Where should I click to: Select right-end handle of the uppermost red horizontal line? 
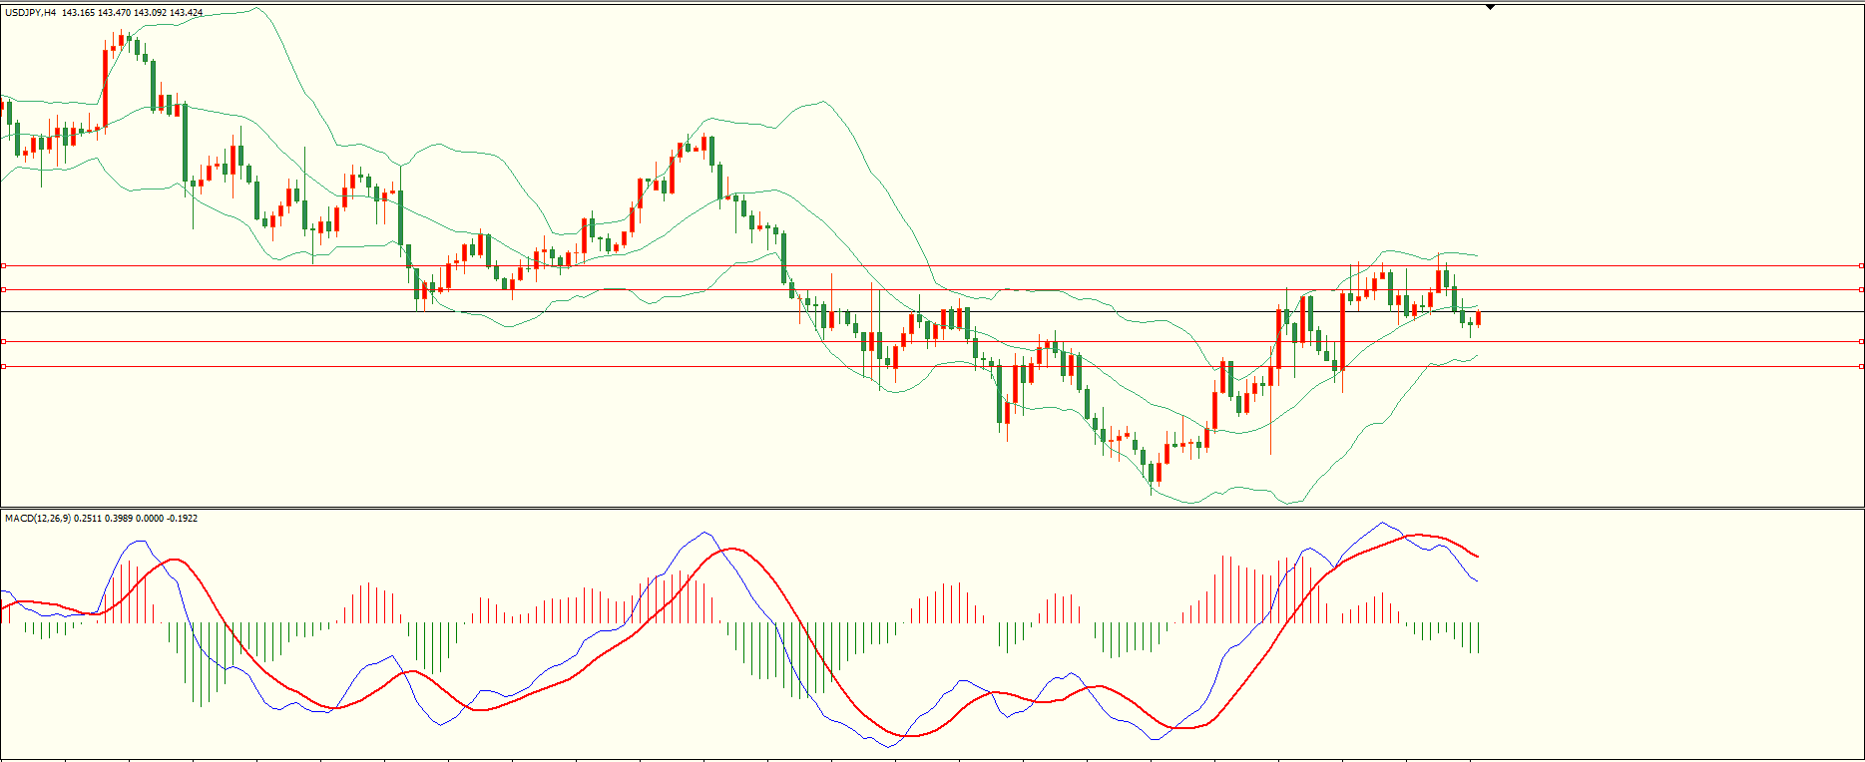click(x=1862, y=266)
